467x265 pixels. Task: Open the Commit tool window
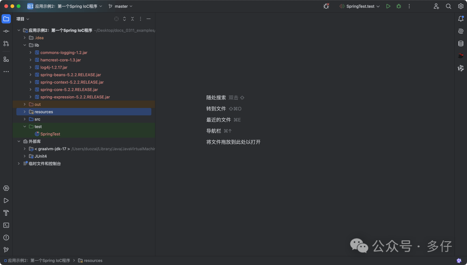pyautogui.click(x=6, y=31)
